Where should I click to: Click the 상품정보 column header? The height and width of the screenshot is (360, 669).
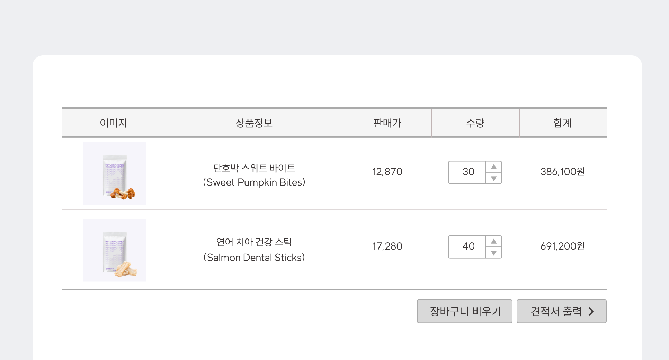(254, 123)
